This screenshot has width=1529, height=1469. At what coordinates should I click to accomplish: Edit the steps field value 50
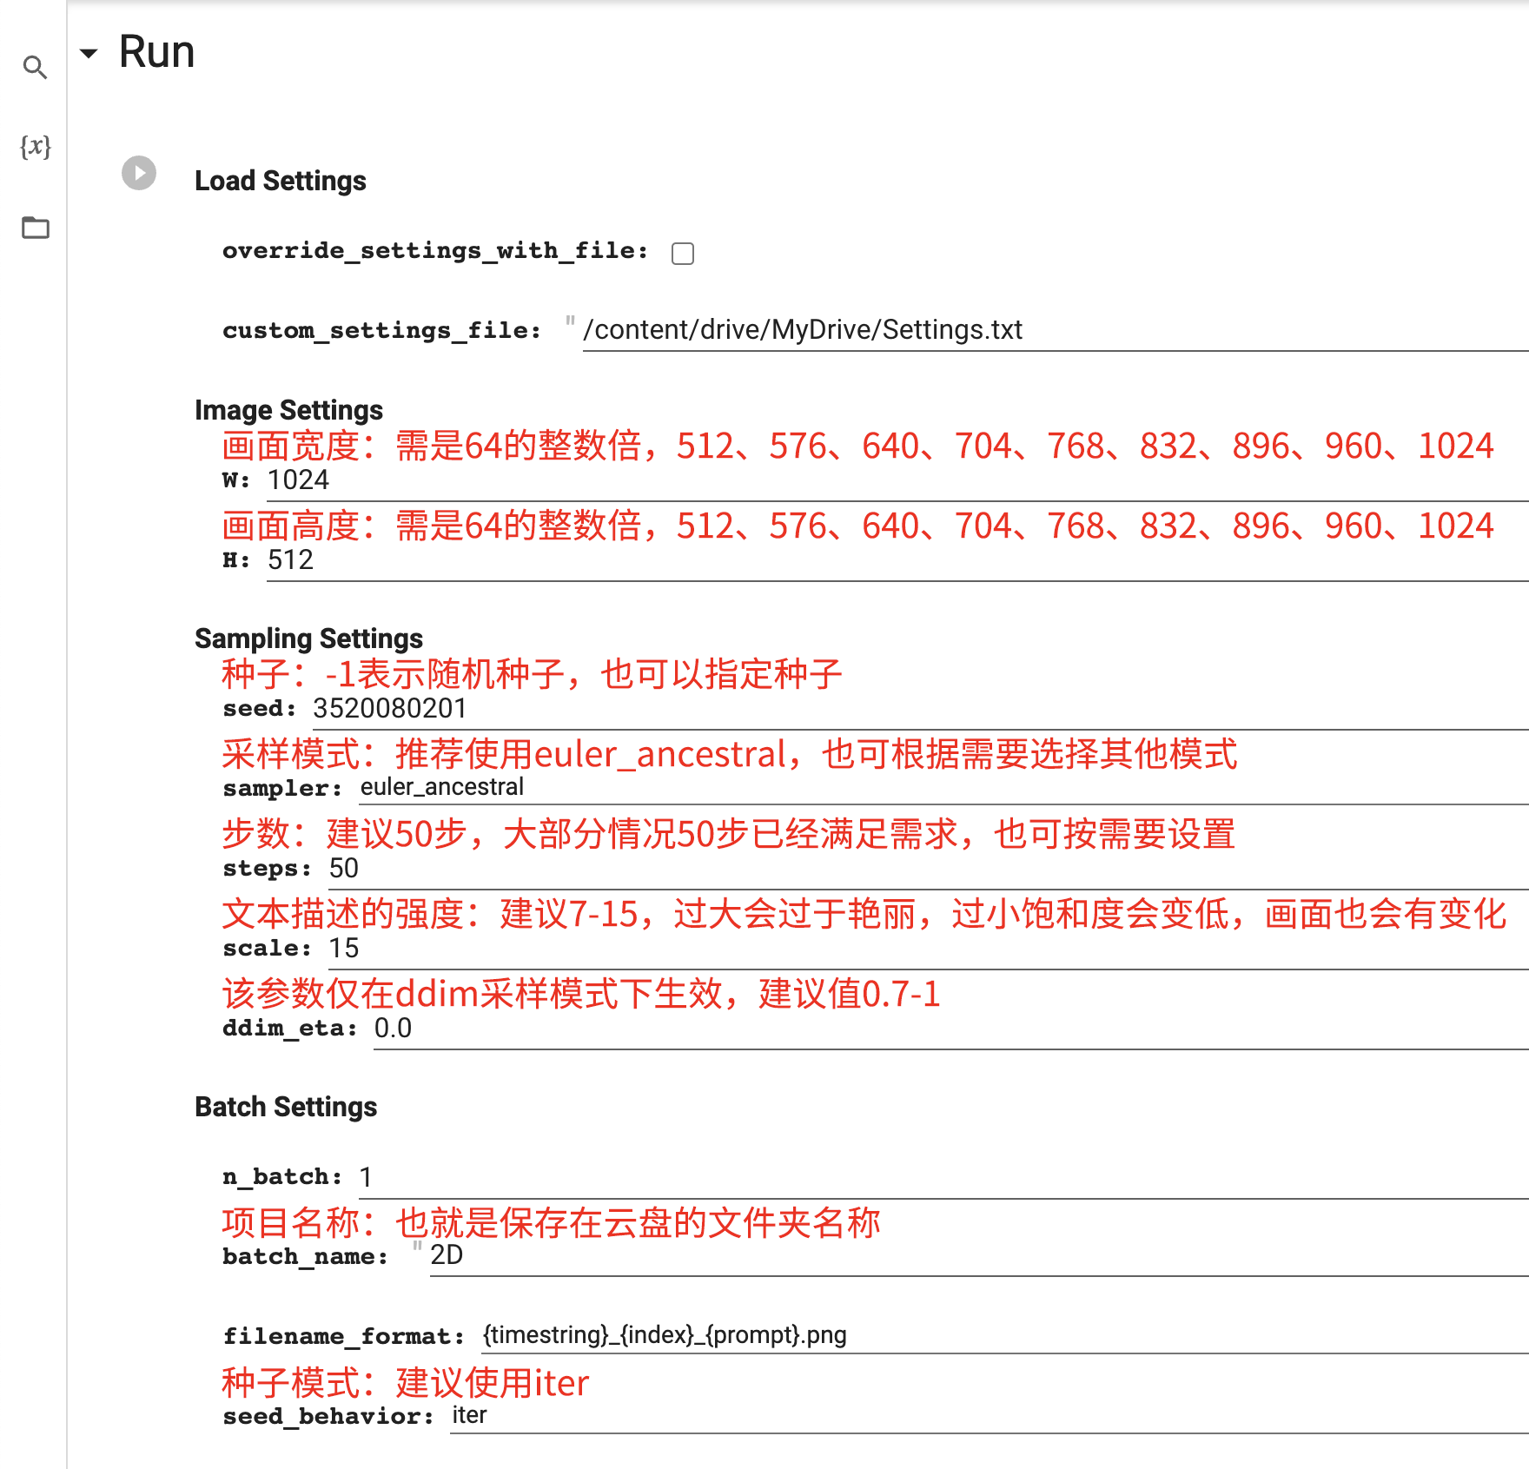[928, 869]
